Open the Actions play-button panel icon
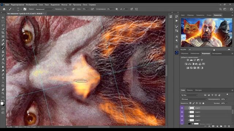 point(177,21)
